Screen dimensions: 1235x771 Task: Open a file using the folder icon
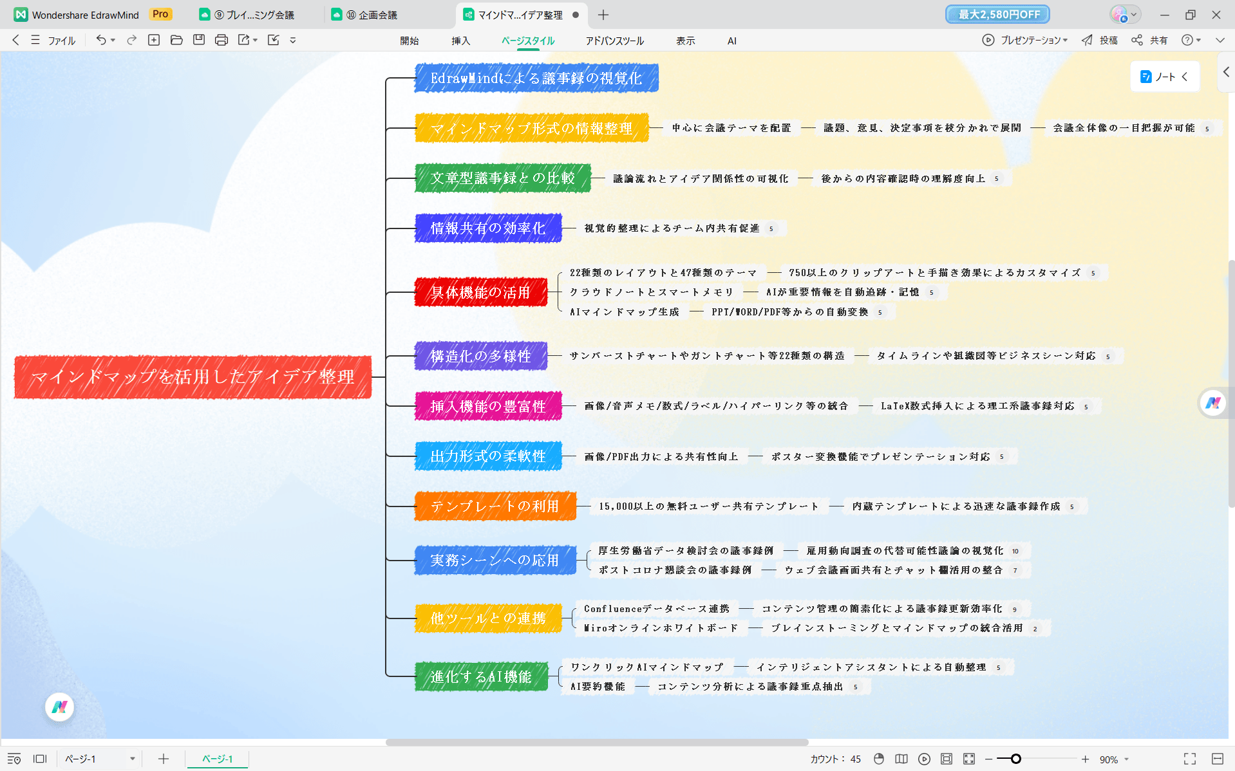point(176,40)
